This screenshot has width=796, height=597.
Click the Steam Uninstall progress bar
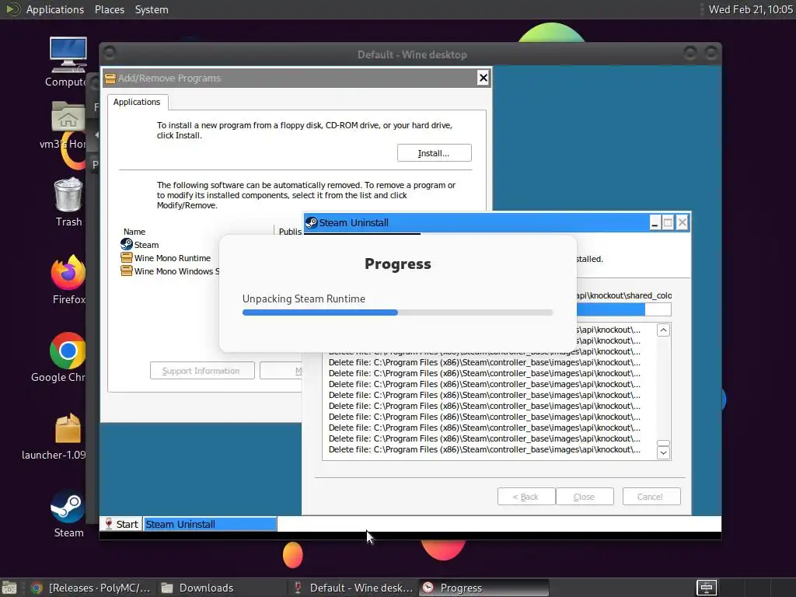coord(623,309)
